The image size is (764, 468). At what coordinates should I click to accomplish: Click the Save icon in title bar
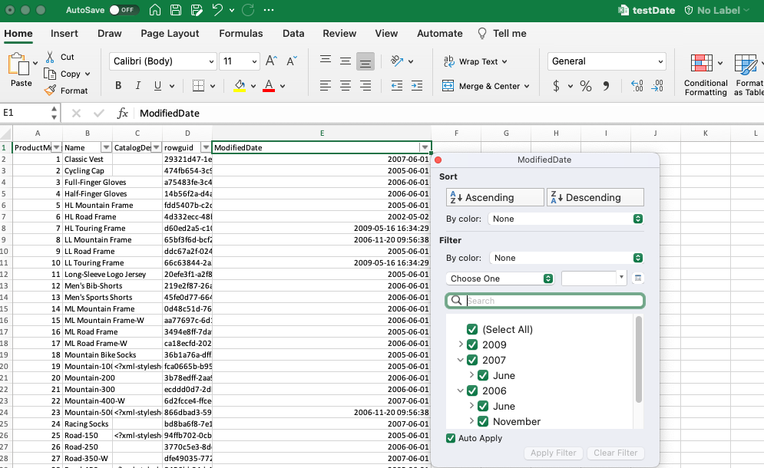click(176, 10)
